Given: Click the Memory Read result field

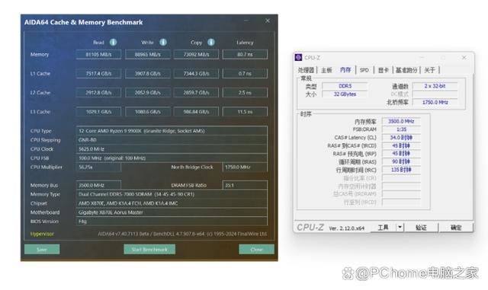Looking at the screenshot, I should click(x=98, y=54).
